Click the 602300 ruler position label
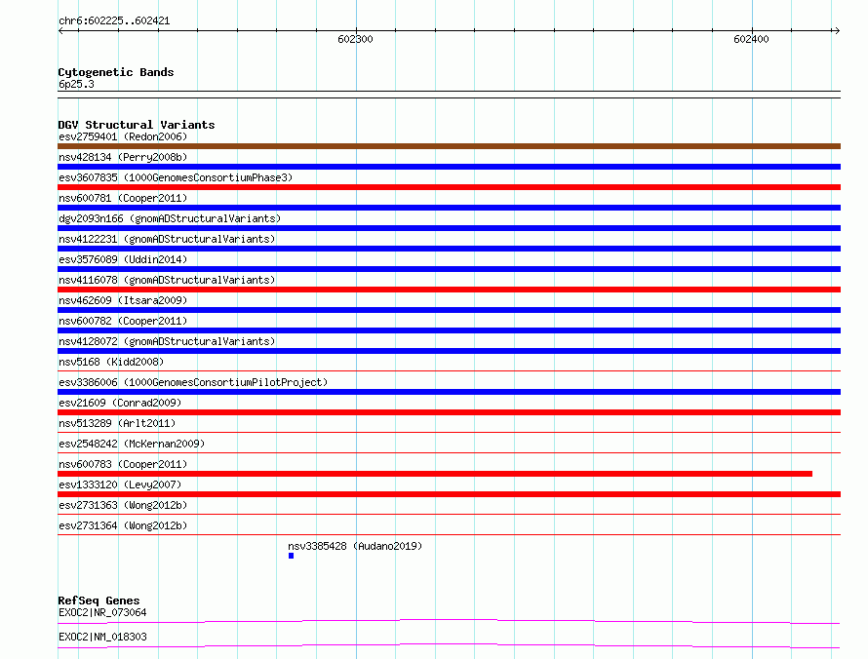The image size is (868, 659). click(x=355, y=39)
